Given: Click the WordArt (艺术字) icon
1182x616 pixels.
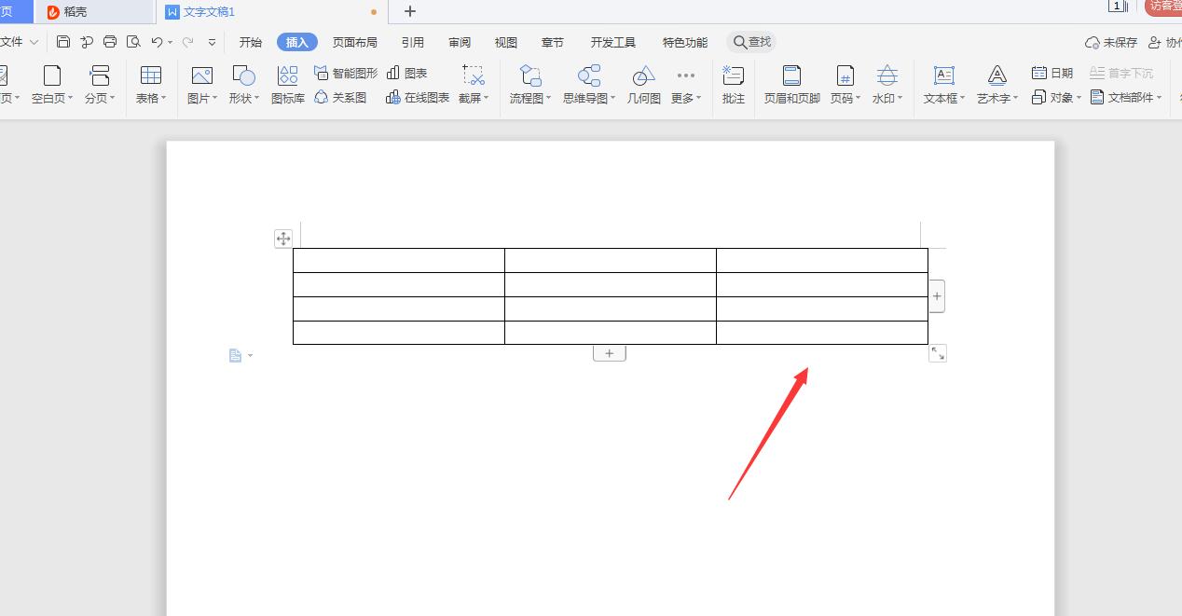Looking at the screenshot, I should point(997,76).
